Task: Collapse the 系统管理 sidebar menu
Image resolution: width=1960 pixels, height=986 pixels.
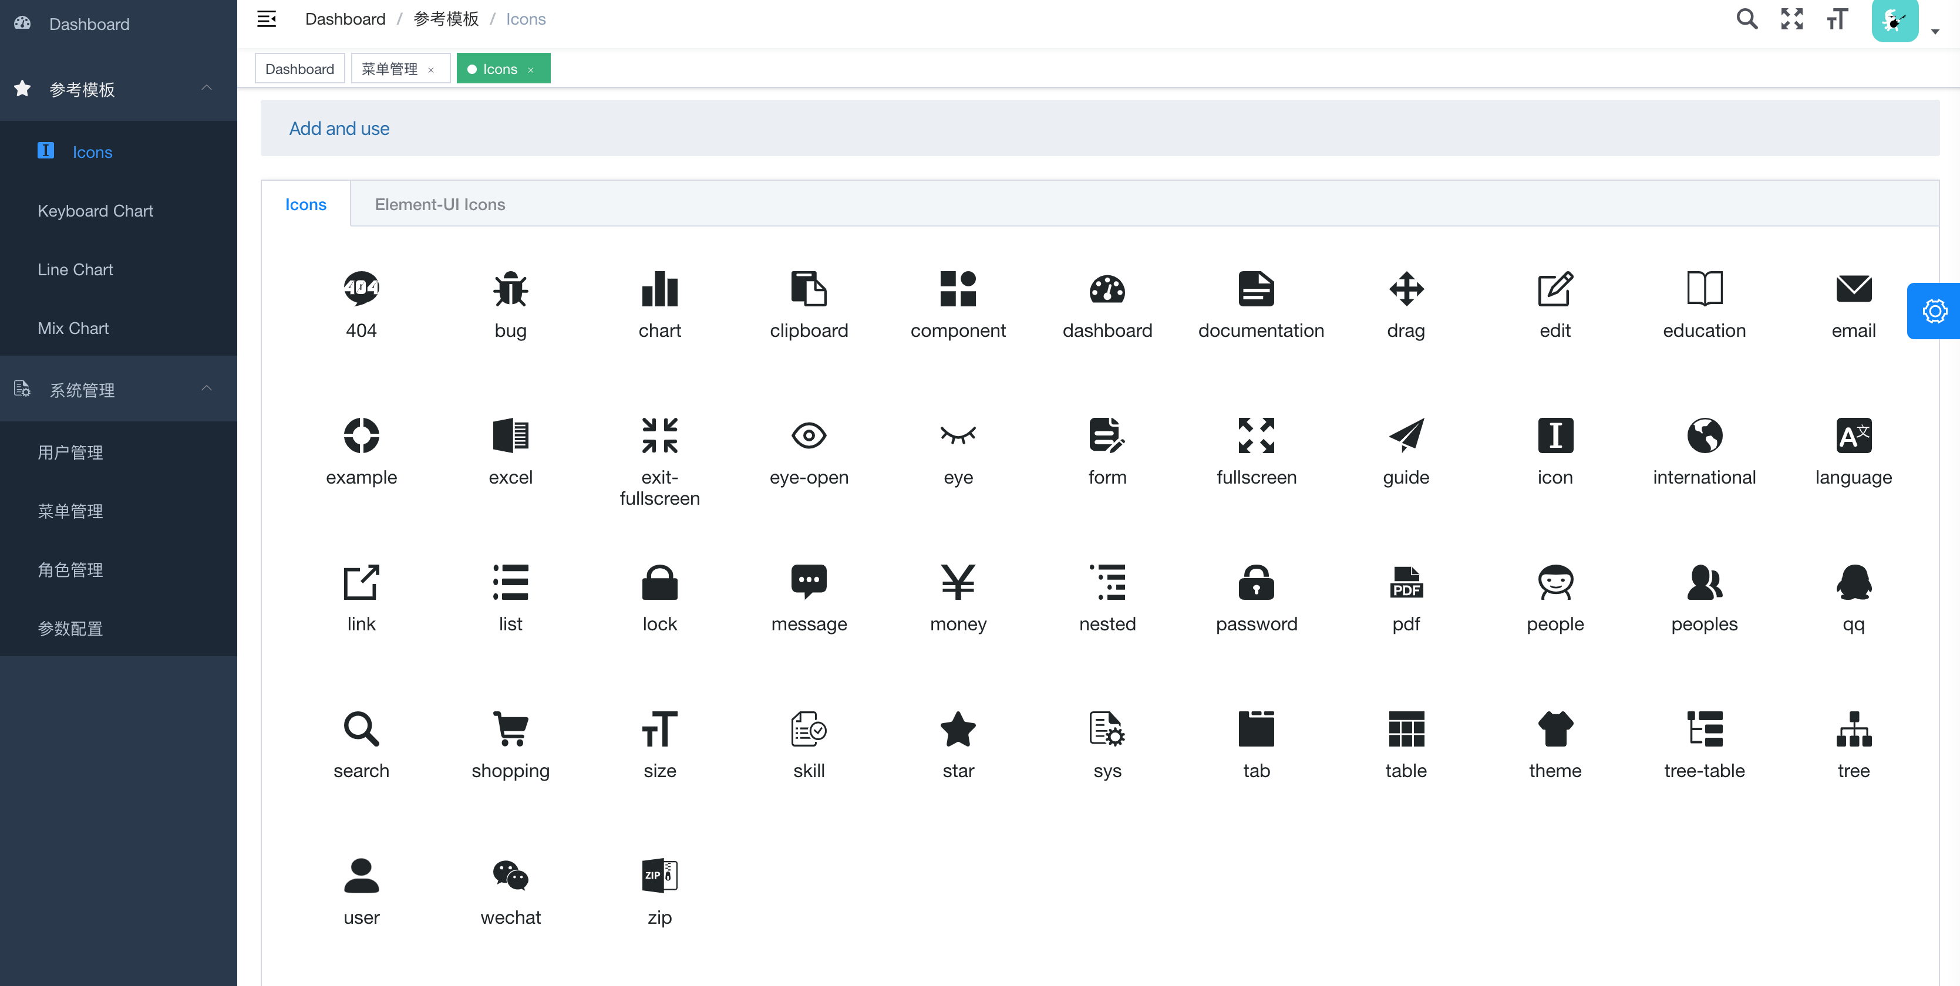Action: pyautogui.click(x=119, y=390)
